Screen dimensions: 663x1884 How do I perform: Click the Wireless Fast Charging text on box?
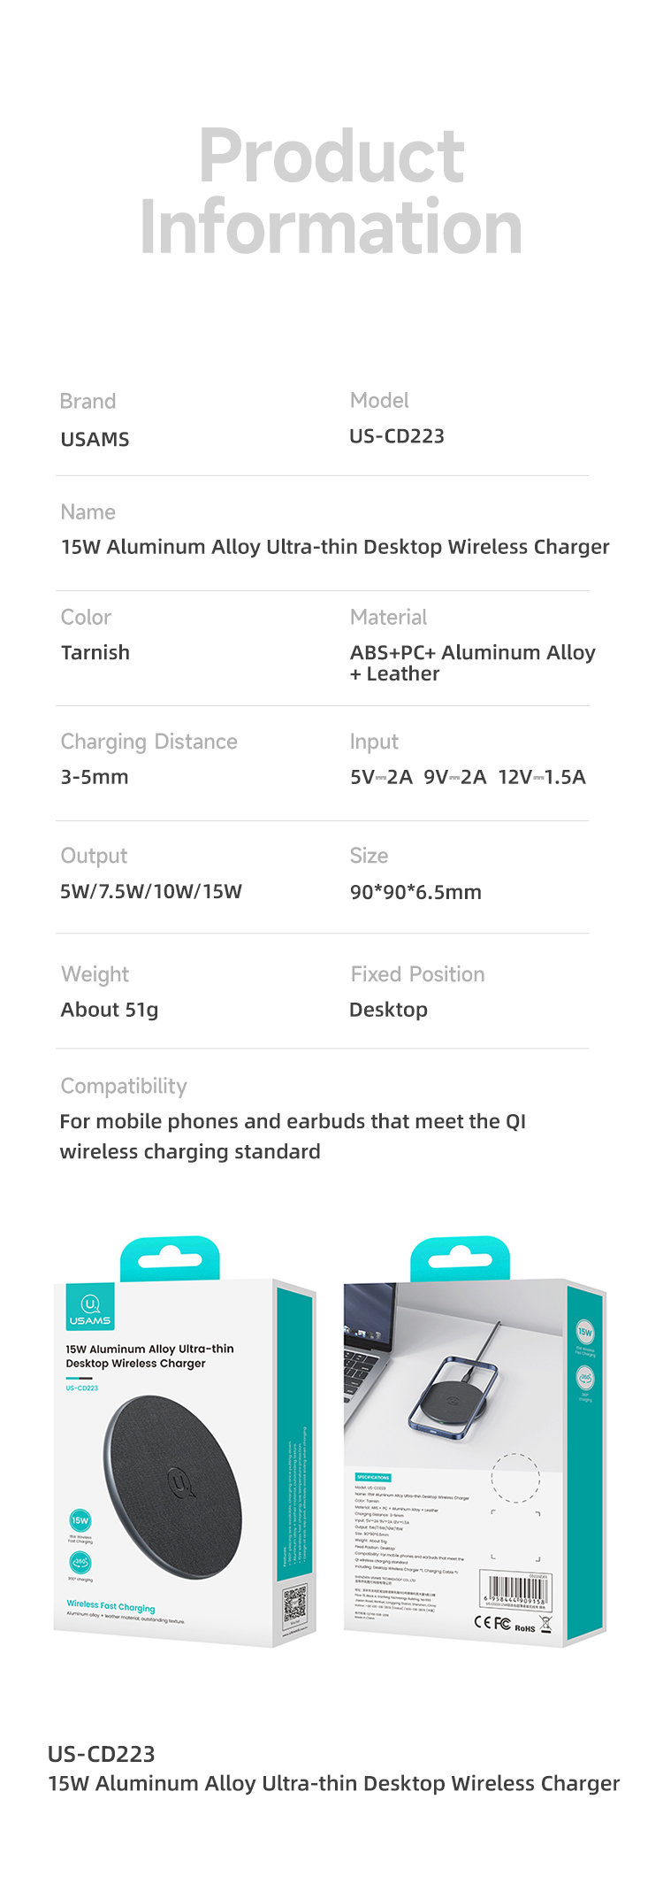(x=110, y=1605)
